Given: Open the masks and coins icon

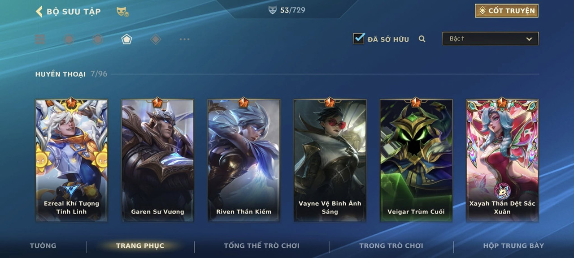Looking at the screenshot, I should tap(122, 12).
